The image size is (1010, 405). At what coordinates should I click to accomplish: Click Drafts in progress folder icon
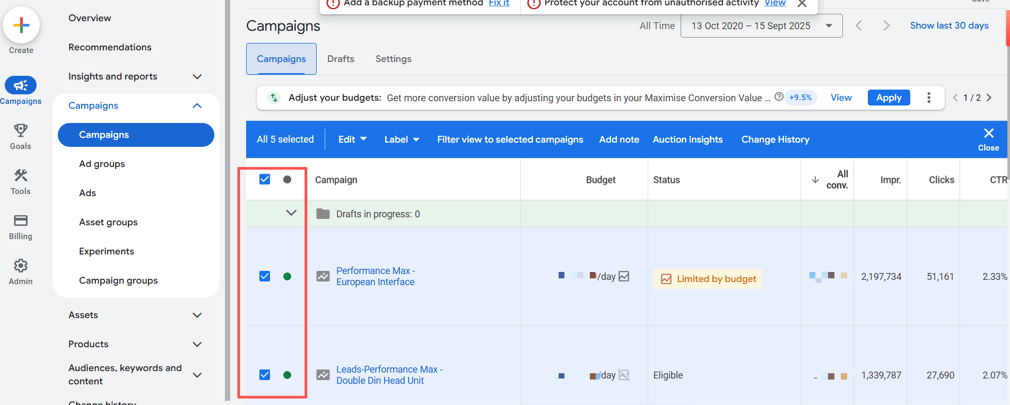(323, 214)
